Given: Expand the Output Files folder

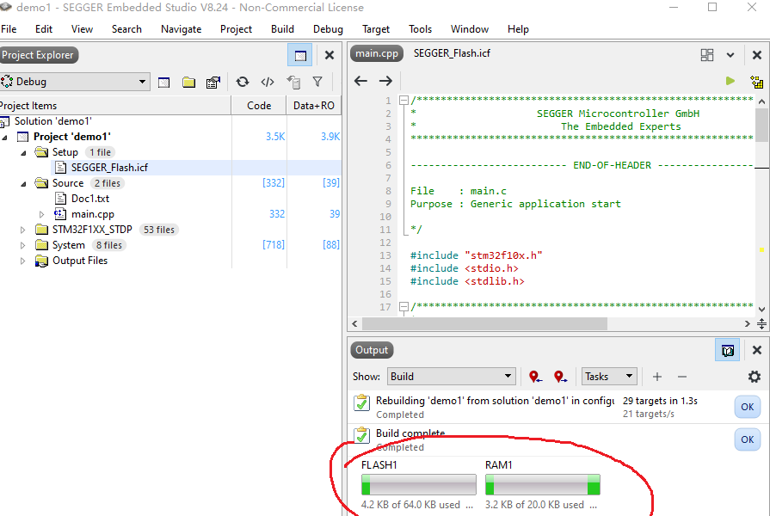Looking at the screenshot, I should click(22, 261).
